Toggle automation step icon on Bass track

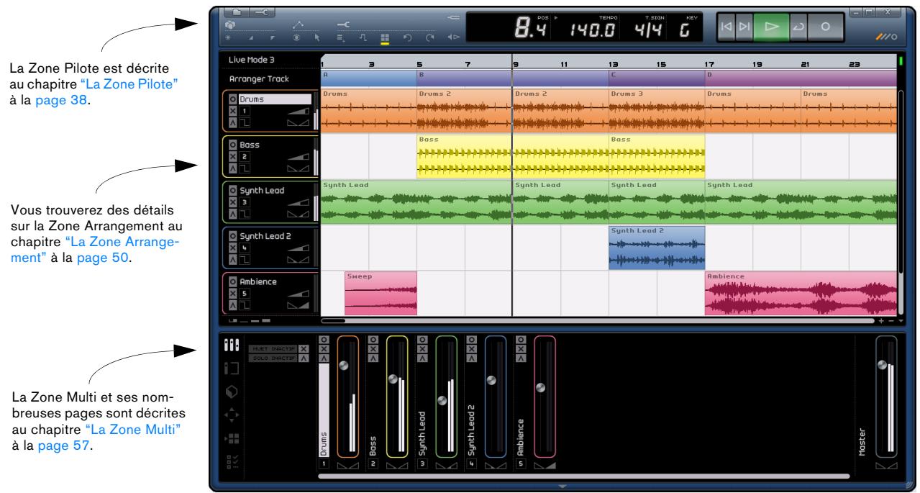pyautogui.click(x=245, y=168)
